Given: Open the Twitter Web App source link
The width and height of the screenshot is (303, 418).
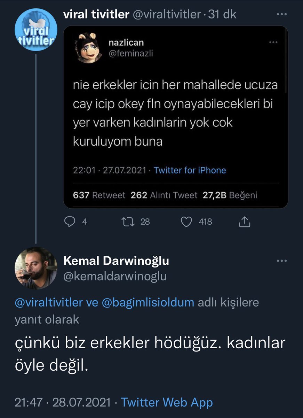Looking at the screenshot, I should click(167, 402).
